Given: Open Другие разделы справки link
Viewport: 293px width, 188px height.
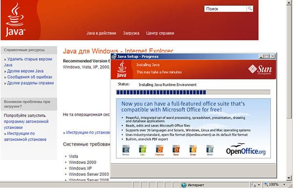Looking at the screenshot, I should pyautogui.click(x=30, y=83).
